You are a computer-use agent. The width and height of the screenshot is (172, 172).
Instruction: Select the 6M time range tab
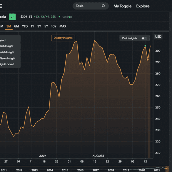coord(16,26)
